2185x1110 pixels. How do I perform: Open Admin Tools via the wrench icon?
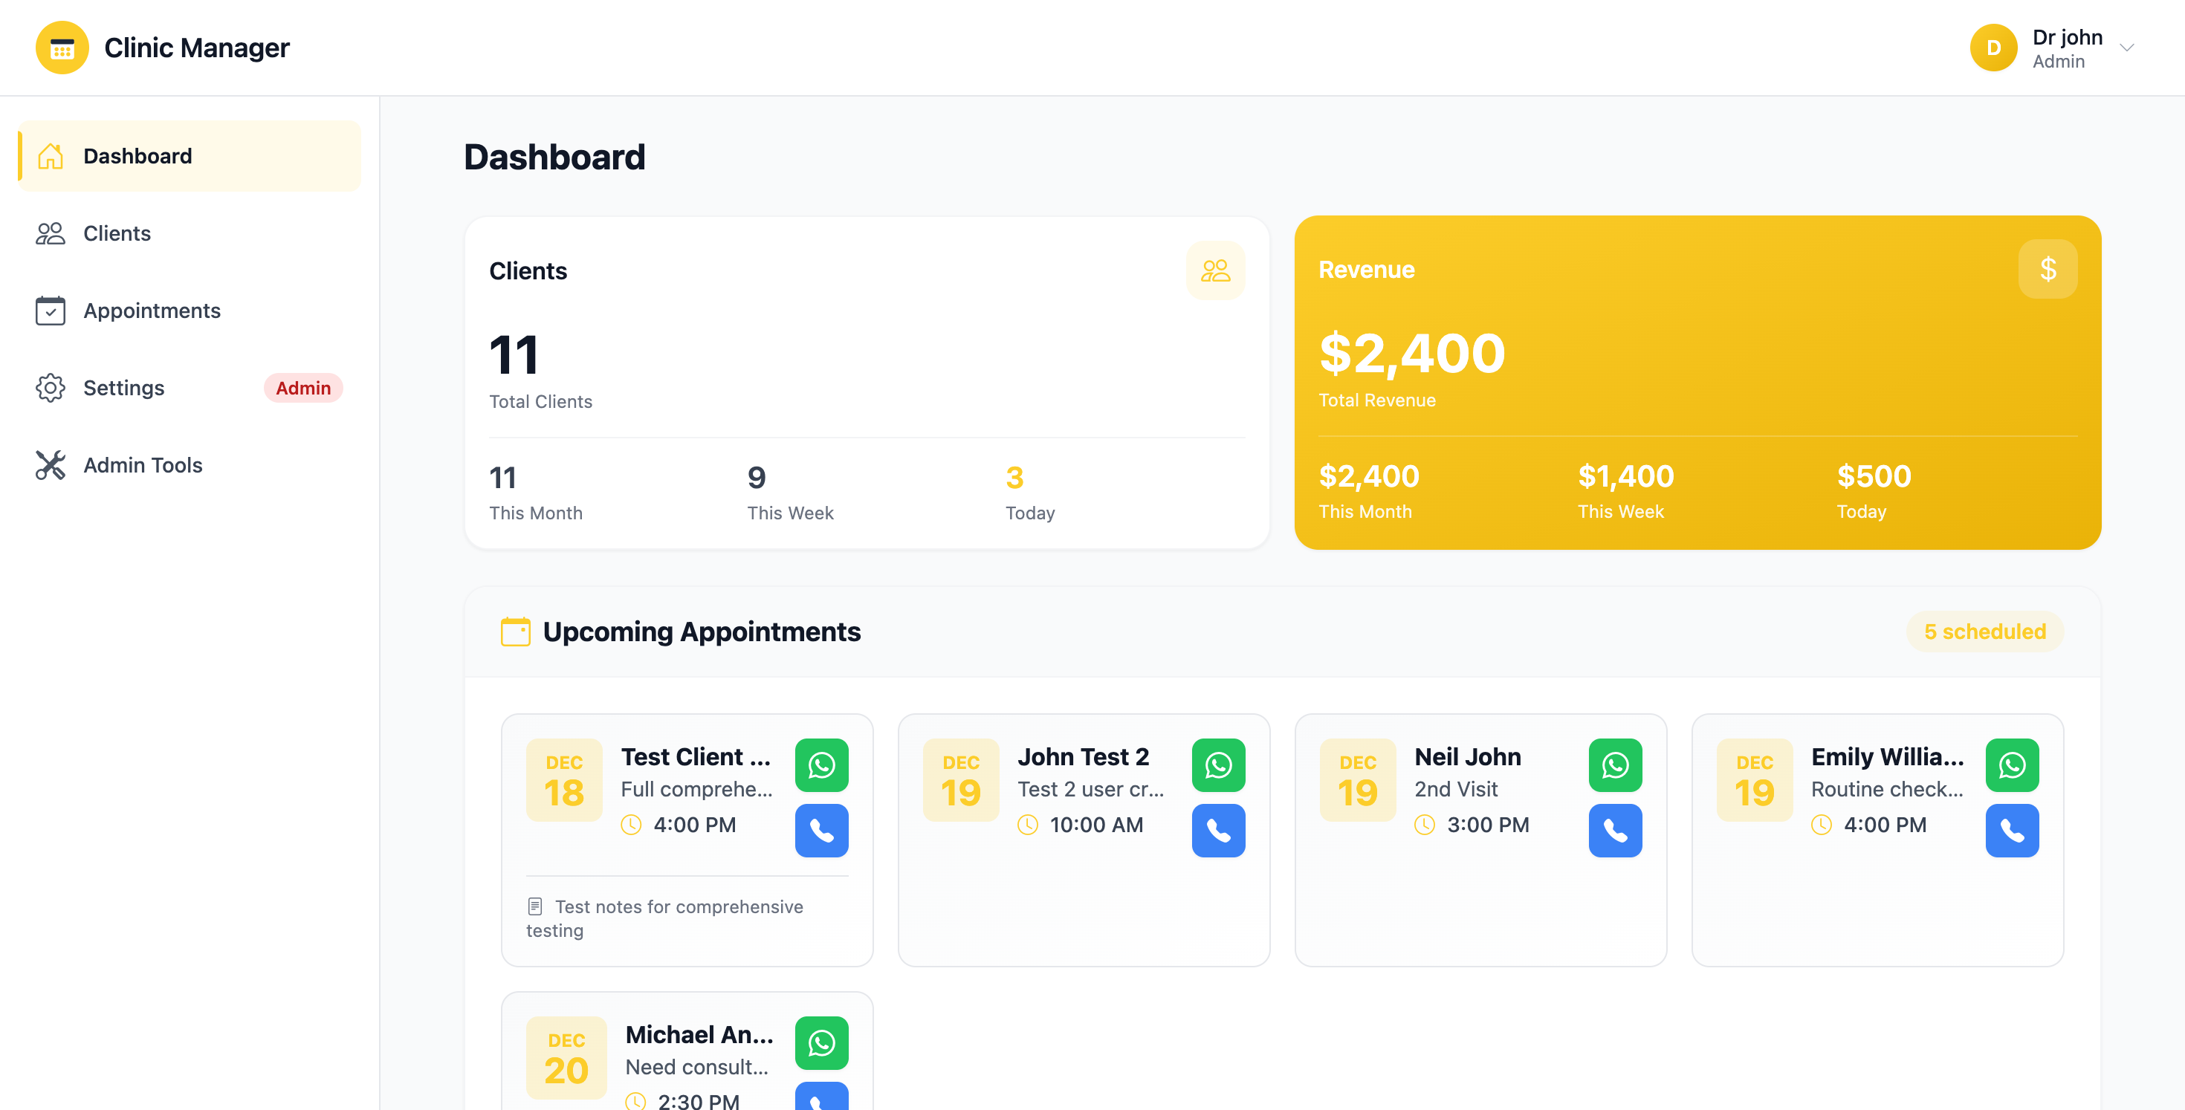[51, 464]
